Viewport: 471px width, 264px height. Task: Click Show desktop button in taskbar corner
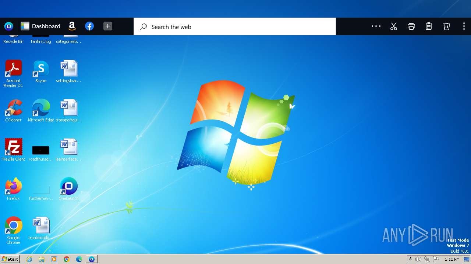[467, 259]
